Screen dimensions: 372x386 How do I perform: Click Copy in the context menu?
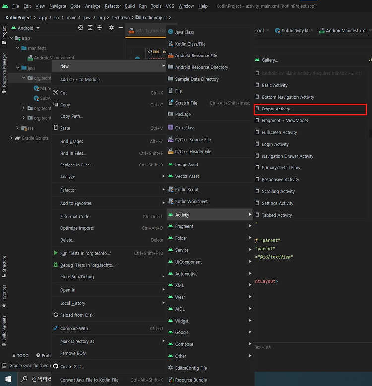pos(109,105)
